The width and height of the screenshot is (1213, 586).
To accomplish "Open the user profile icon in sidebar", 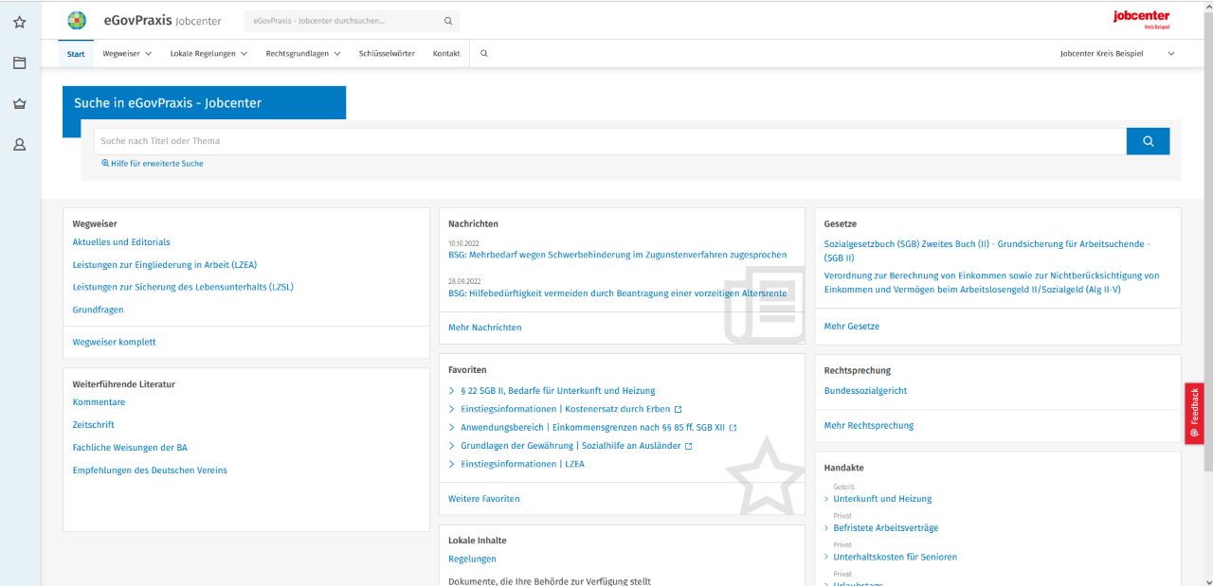I will (19, 145).
